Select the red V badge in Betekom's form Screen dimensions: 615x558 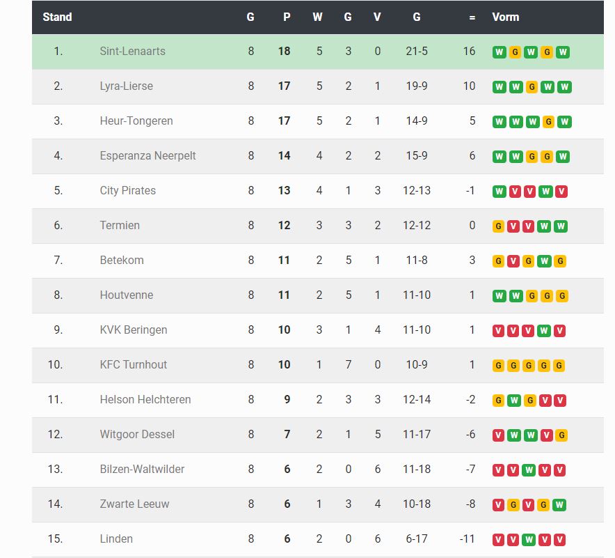(515, 261)
